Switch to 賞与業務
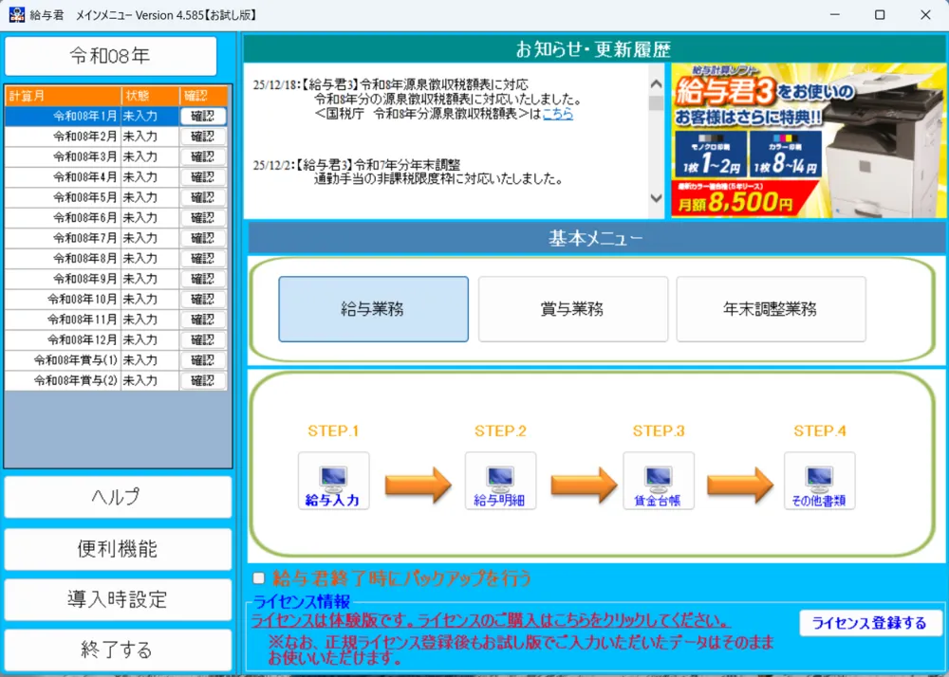This screenshot has width=949, height=677. point(572,309)
